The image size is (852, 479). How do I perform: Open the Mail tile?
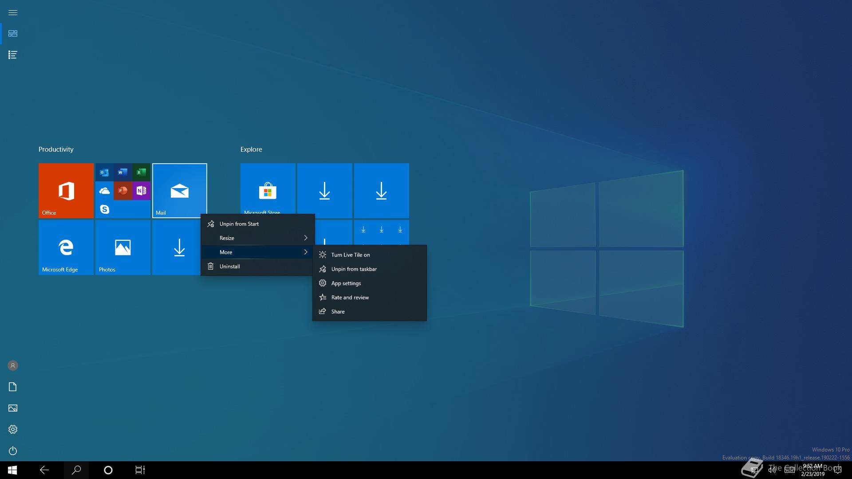click(x=180, y=191)
